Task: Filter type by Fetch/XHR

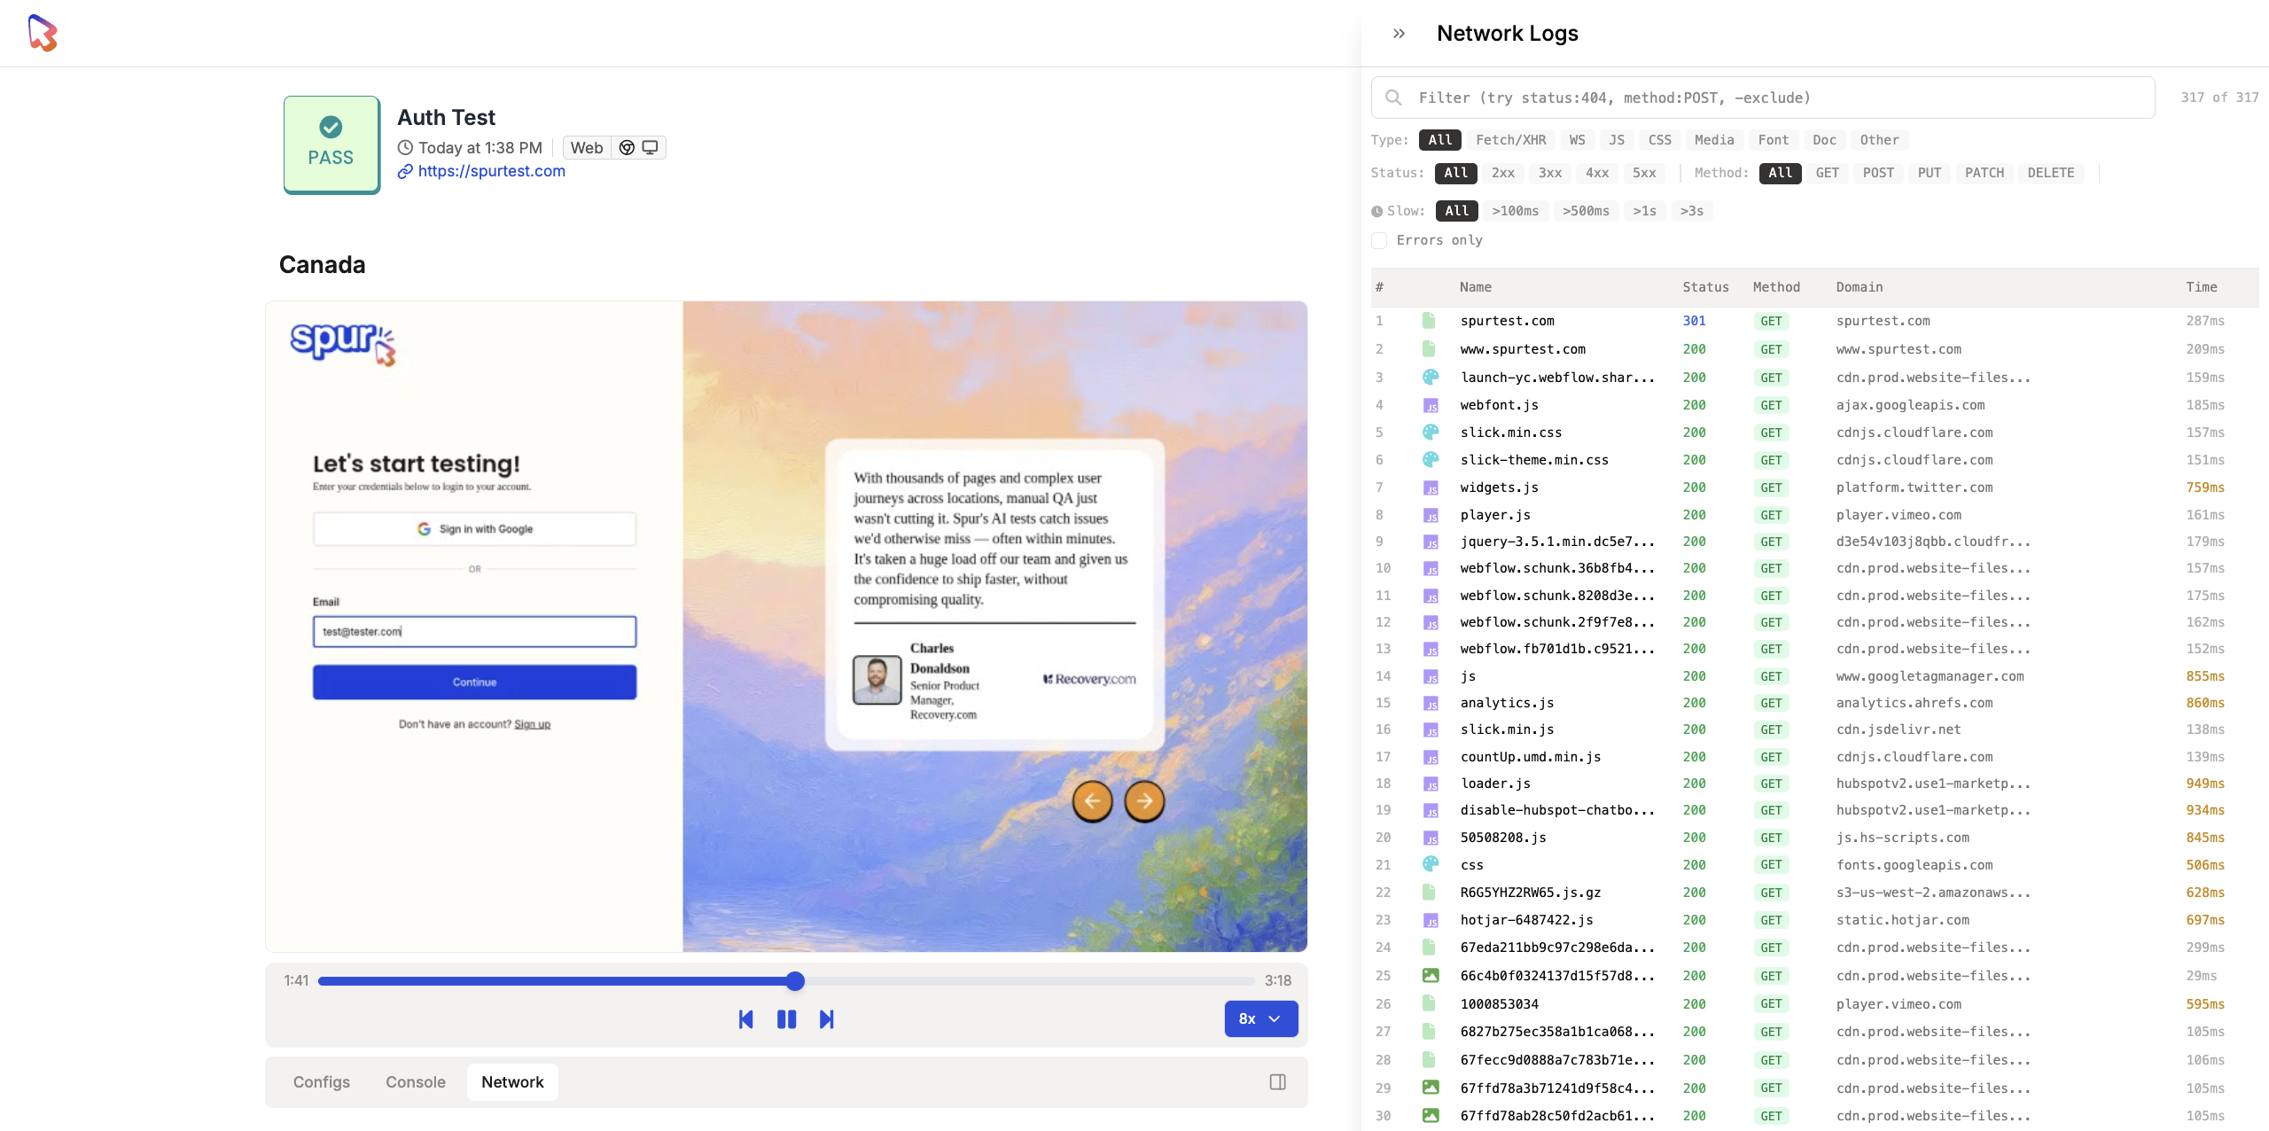Action: [x=1510, y=140]
